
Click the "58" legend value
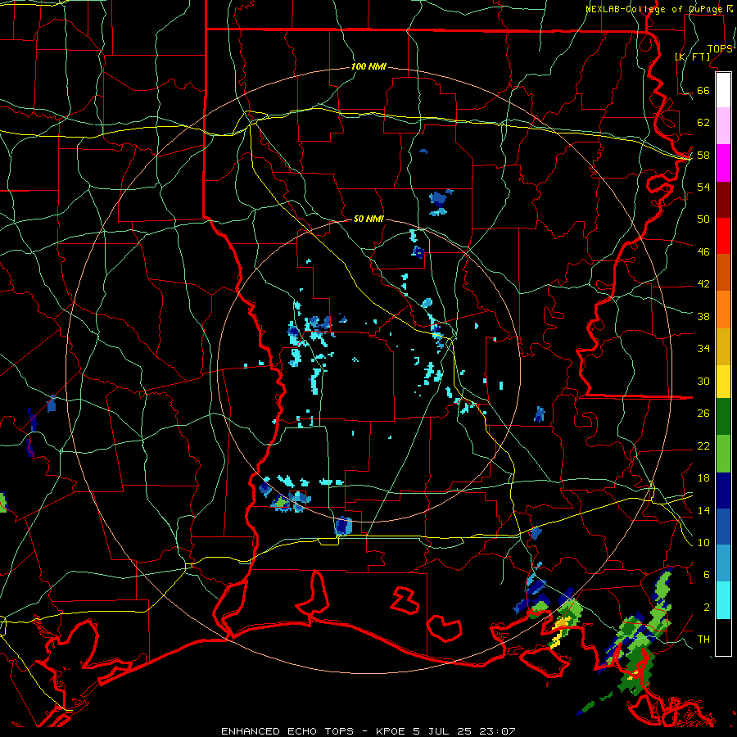pyautogui.click(x=703, y=155)
